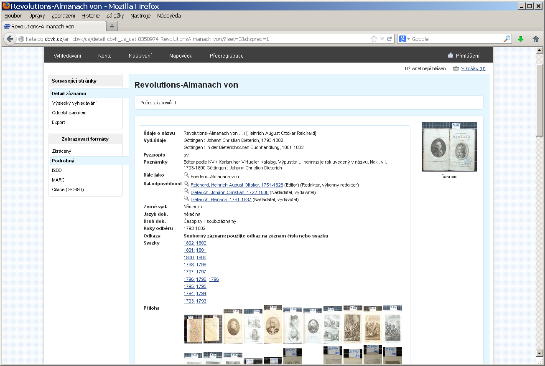Select the Revolutions-Almanach von browser tab
545x366 pixels.
coord(53,26)
